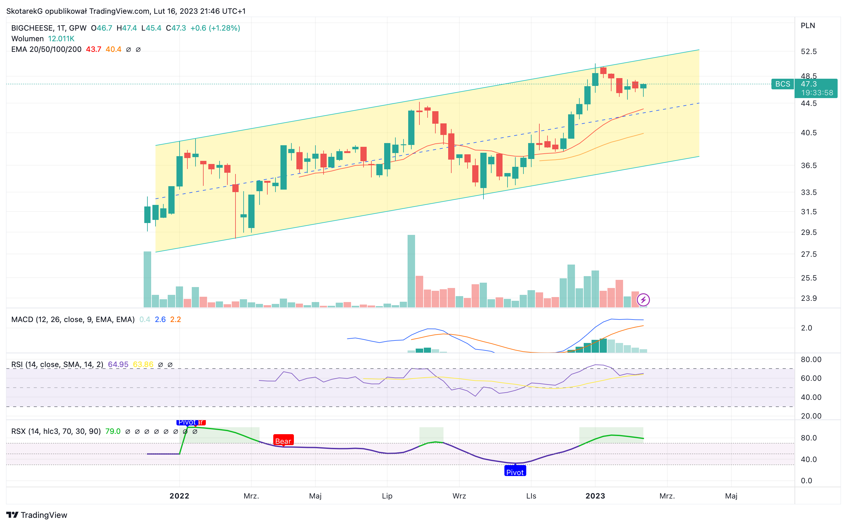Click the RSI (14, close, SMA, 14, 2) label
The width and height of the screenshot is (847, 526).
[57, 364]
